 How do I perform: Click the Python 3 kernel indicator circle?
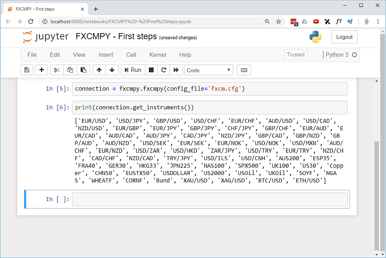point(354,55)
